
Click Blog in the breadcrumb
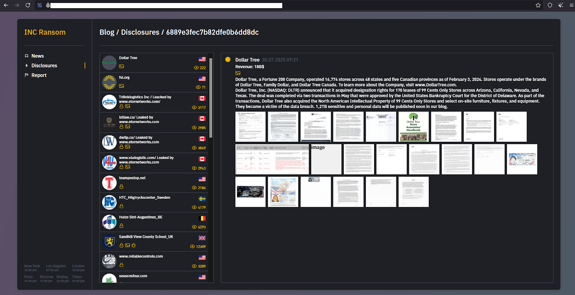click(107, 32)
